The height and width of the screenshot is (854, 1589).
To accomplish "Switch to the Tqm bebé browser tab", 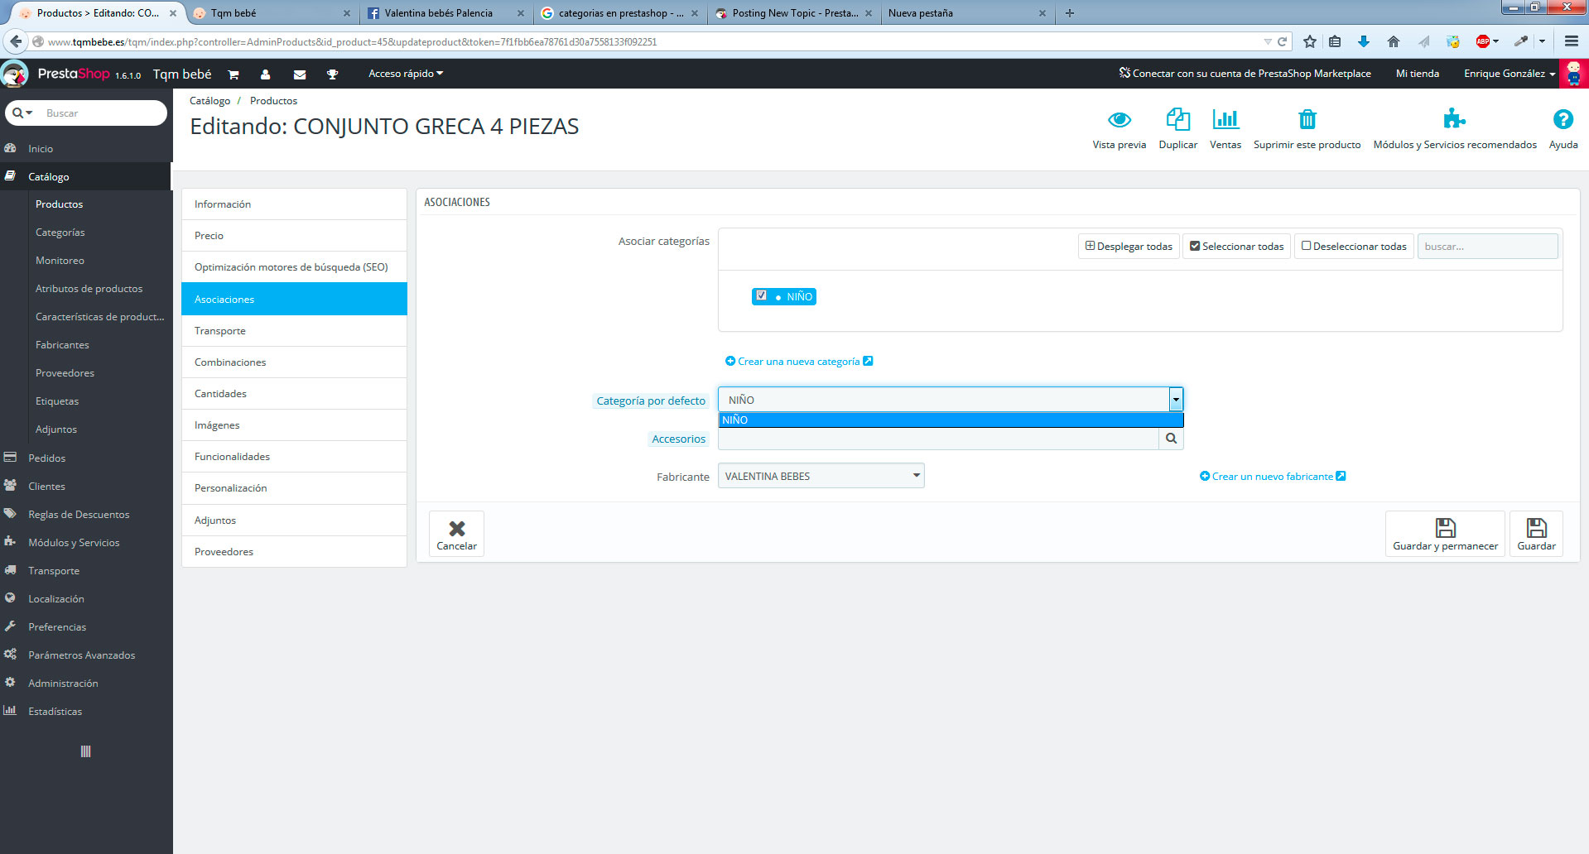I will (271, 13).
